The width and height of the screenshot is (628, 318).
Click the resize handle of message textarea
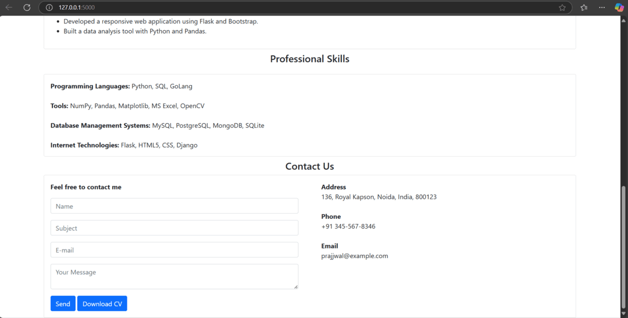pyautogui.click(x=296, y=287)
